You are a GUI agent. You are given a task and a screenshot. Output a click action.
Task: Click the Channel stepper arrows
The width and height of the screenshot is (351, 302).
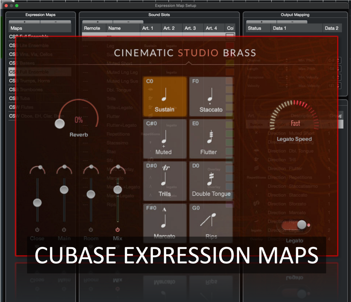pyautogui.click(x=286, y=60)
